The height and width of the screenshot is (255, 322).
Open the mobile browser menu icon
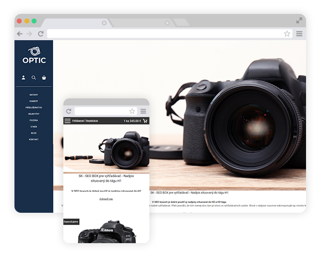pos(143,111)
